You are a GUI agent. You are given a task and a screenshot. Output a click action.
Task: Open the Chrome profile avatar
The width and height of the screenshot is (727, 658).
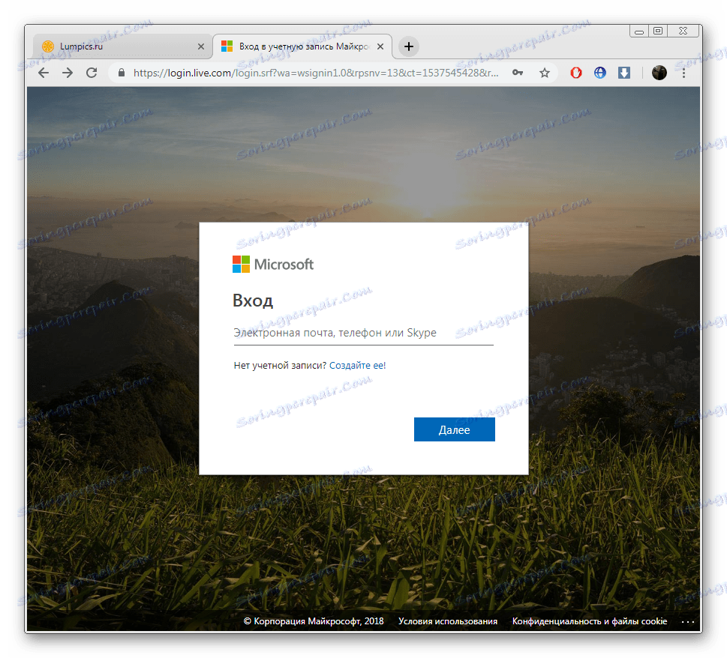[659, 73]
